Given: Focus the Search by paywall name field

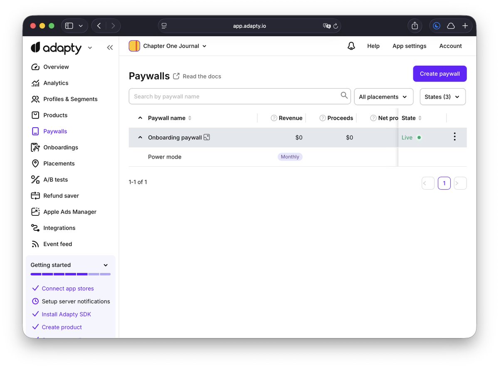Looking at the screenshot, I should pos(240,96).
